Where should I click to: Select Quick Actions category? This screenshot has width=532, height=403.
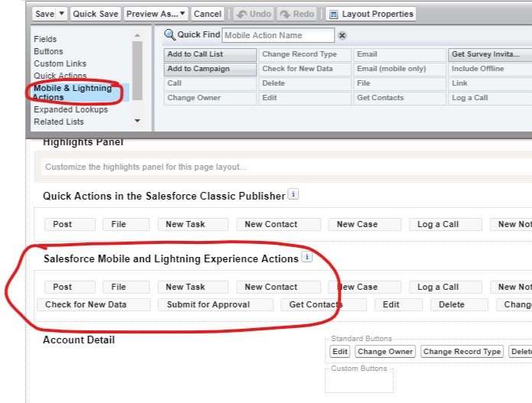(x=60, y=76)
